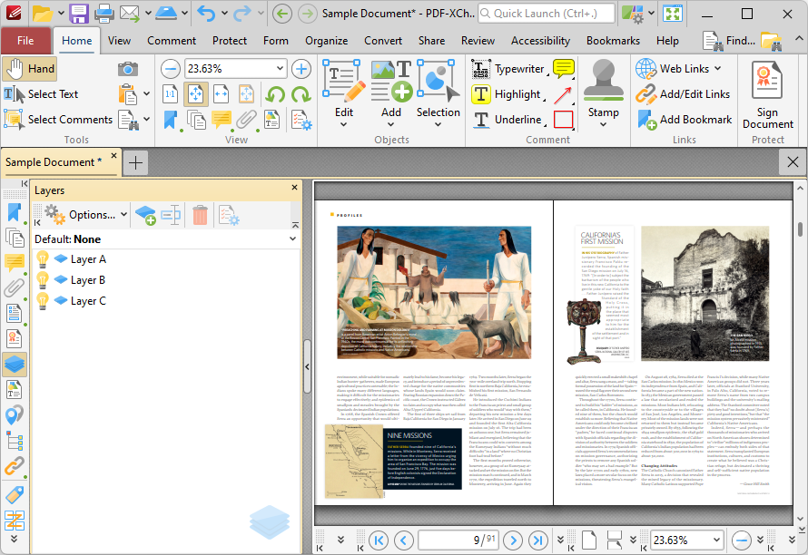Open the Edit objects tool
Image resolution: width=808 pixels, height=555 pixels.
pos(344,92)
